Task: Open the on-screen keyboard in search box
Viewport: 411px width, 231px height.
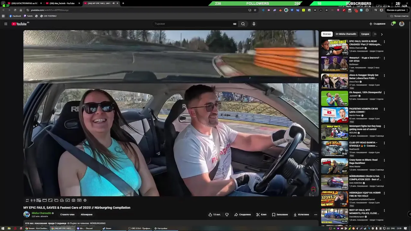Action: tap(235, 24)
